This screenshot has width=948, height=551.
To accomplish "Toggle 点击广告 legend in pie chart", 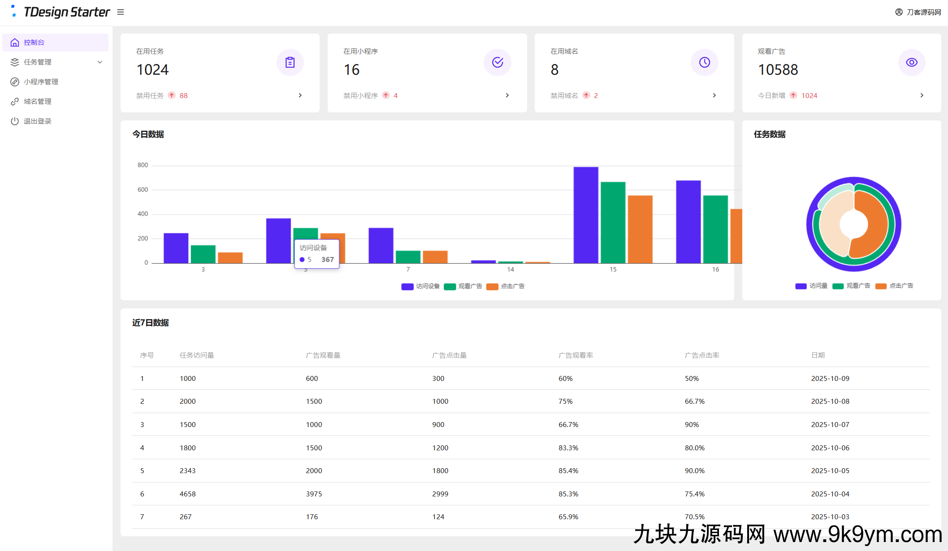I will click(894, 286).
